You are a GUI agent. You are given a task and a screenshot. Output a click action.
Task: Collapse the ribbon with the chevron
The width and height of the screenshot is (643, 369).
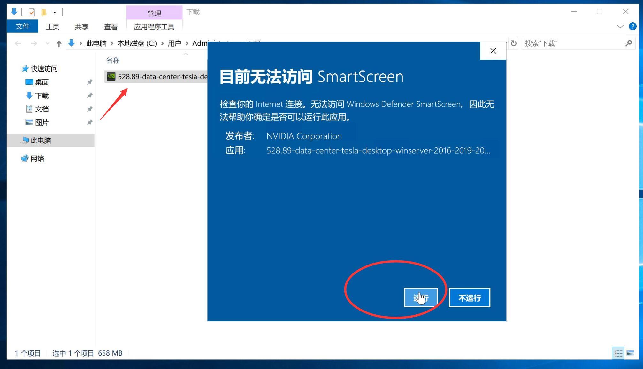(x=620, y=27)
